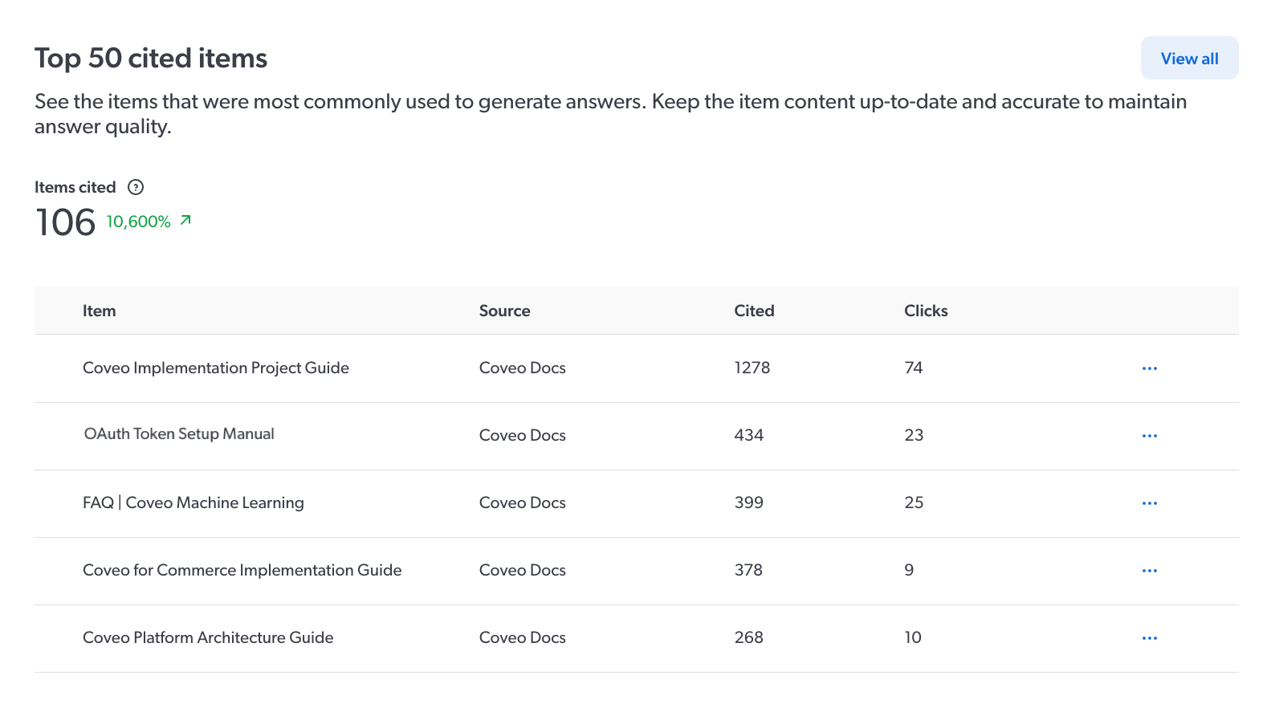Viewport: 1275px width, 708px height.
Task: Open more options for Coveo Implementation Project Guide
Action: click(1150, 368)
